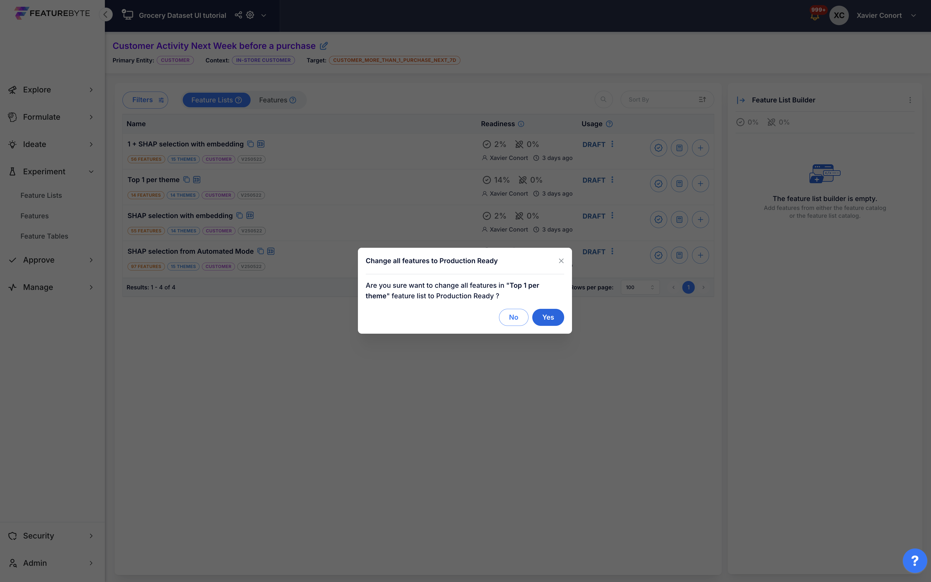Open three-dot menu for Top 1 per theme
This screenshot has width=931, height=582.
point(612,180)
